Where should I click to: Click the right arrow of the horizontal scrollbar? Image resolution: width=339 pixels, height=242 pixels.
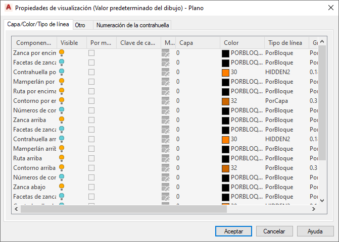point(314,209)
